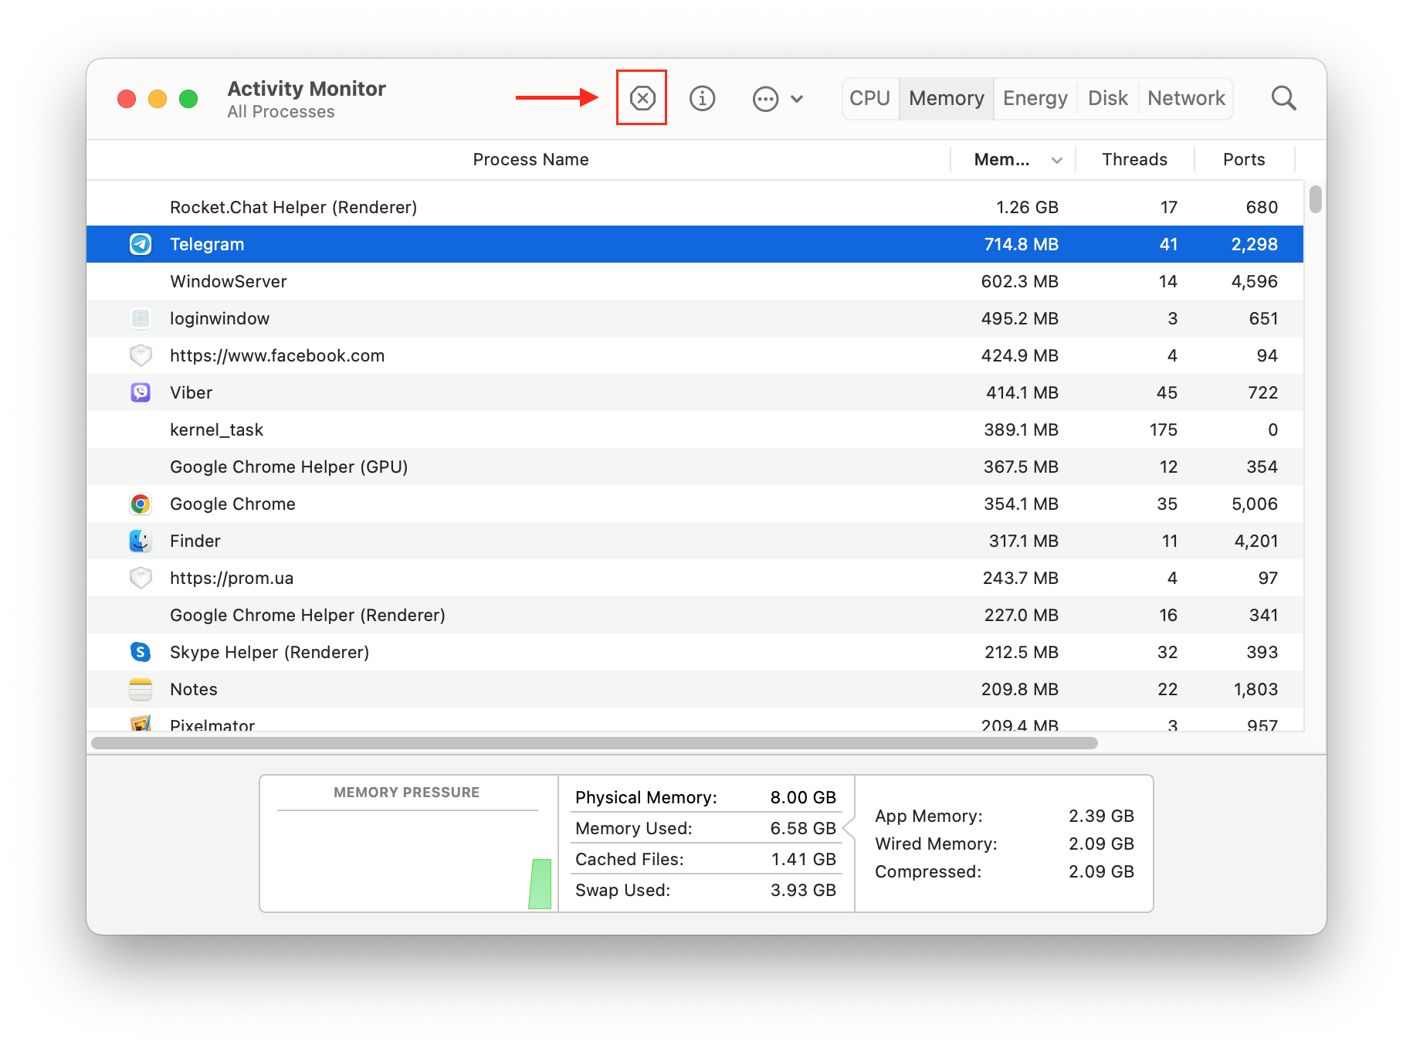Click the Swap Used 3.93 GB value
This screenshot has width=1413, height=1049.
(803, 890)
